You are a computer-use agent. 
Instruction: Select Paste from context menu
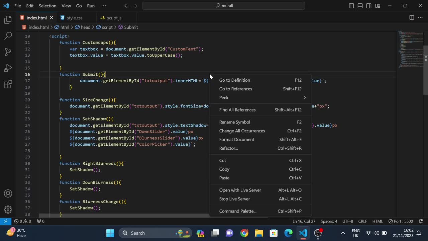tap(260, 178)
